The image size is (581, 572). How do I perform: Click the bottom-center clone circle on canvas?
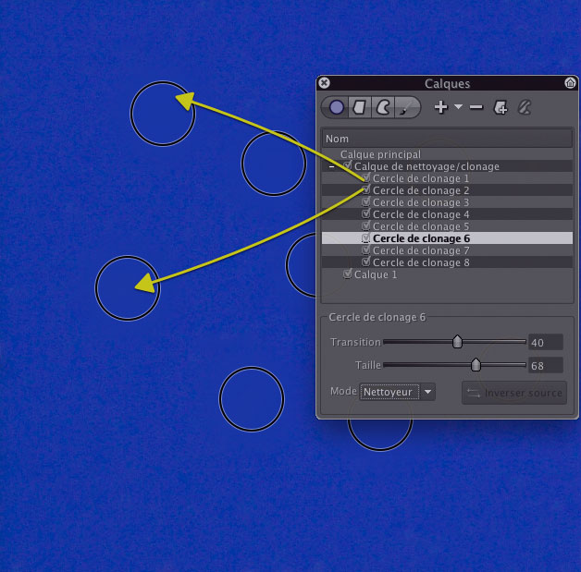252,399
